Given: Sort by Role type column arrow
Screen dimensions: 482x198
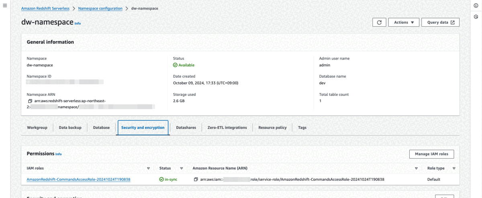Looking at the screenshot, I should point(454,168).
